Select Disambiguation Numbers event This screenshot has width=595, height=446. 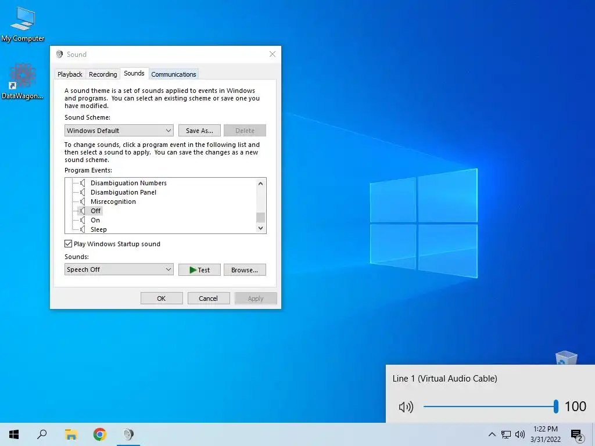pyautogui.click(x=128, y=183)
